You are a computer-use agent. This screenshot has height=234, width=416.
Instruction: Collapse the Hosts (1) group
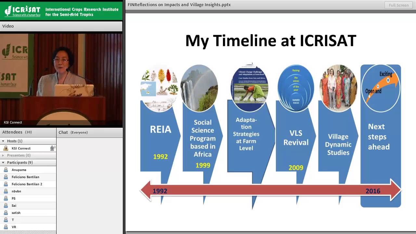(3, 141)
